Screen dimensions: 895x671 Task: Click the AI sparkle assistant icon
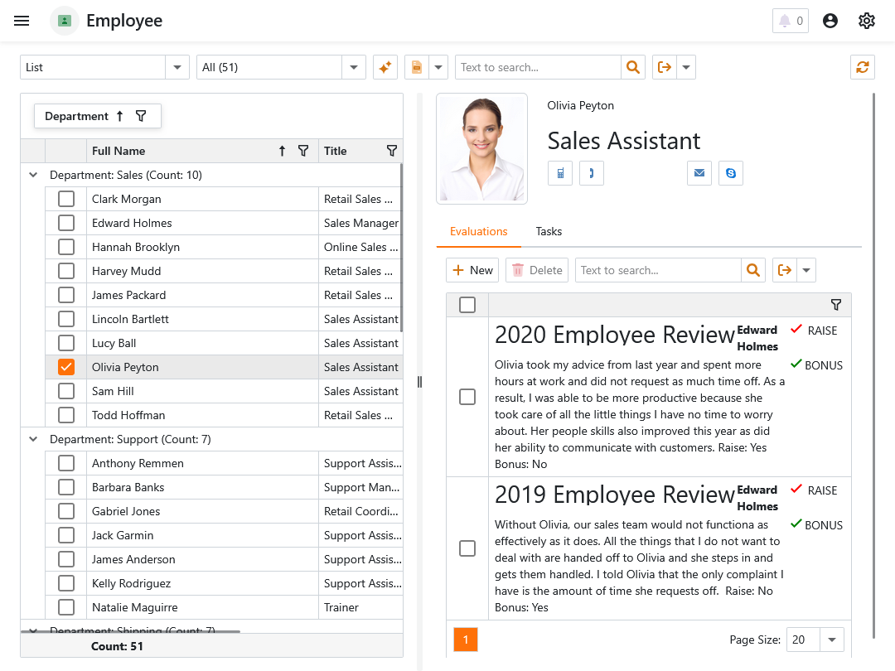(385, 67)
